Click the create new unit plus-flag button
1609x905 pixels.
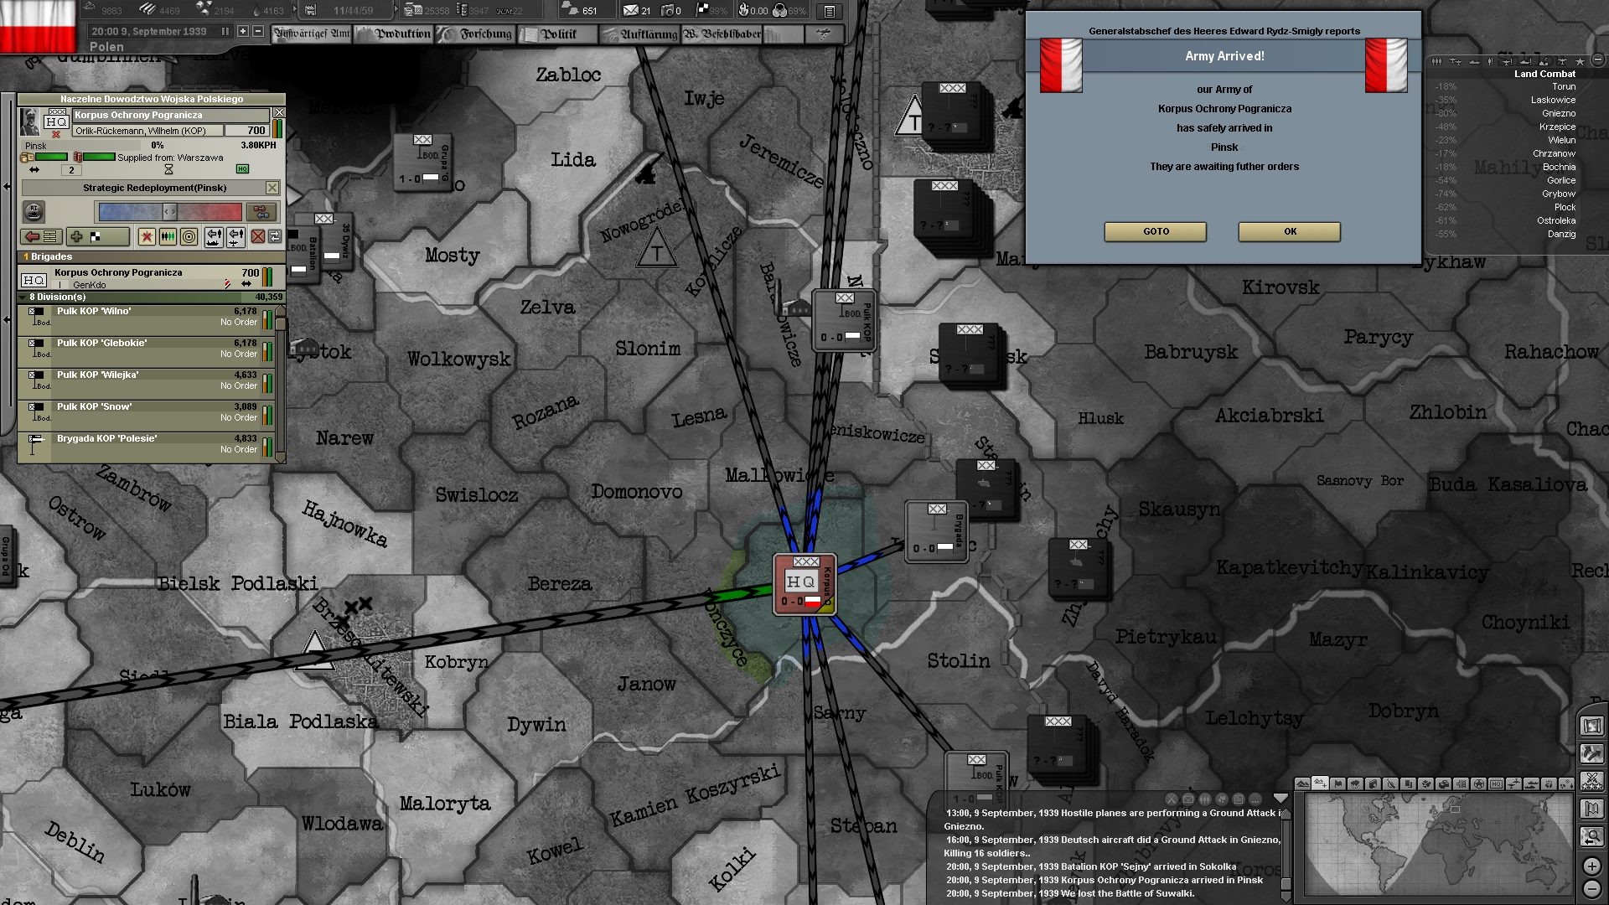[97, 237]
